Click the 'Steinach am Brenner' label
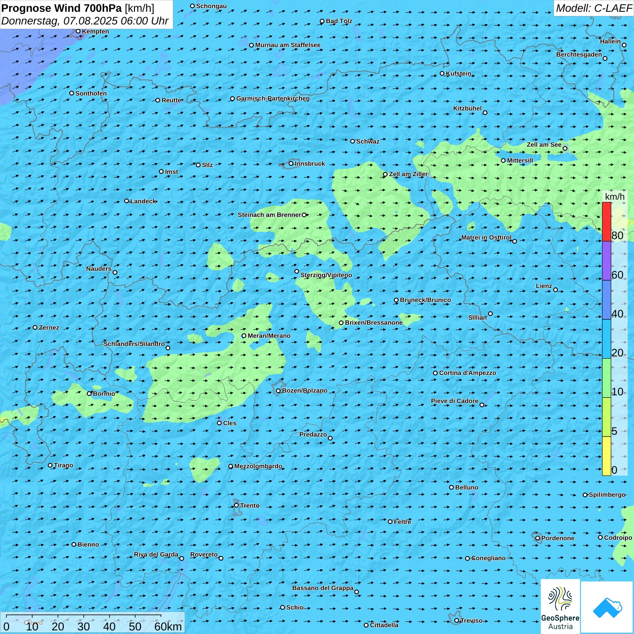 (269, 215)
